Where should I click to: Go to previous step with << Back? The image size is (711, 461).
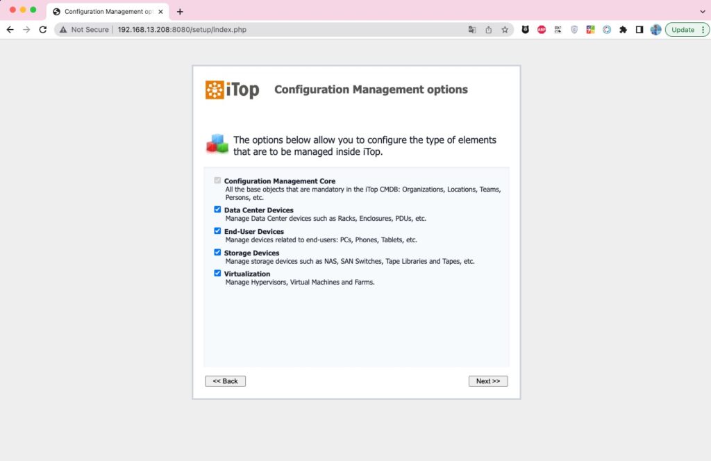tap(226, 381)
